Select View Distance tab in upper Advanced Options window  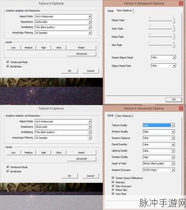(x=124, y=10)
